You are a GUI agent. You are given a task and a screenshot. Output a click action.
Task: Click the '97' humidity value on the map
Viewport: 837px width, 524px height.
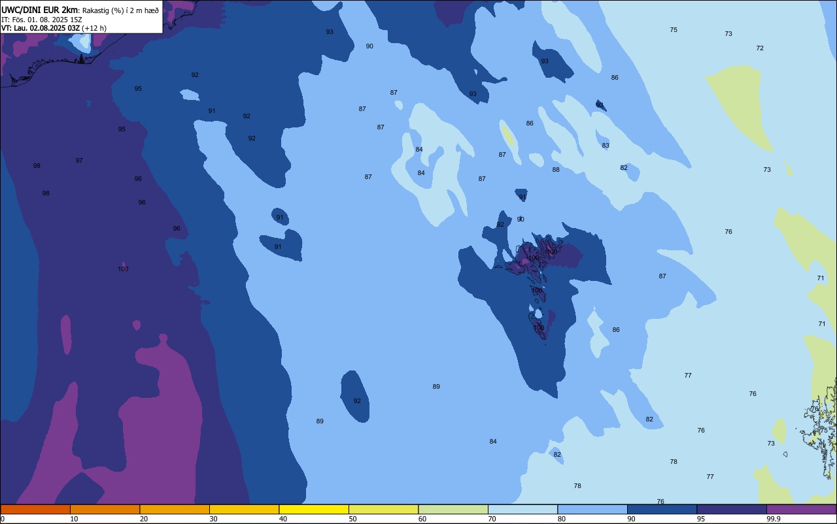point(79,161)
